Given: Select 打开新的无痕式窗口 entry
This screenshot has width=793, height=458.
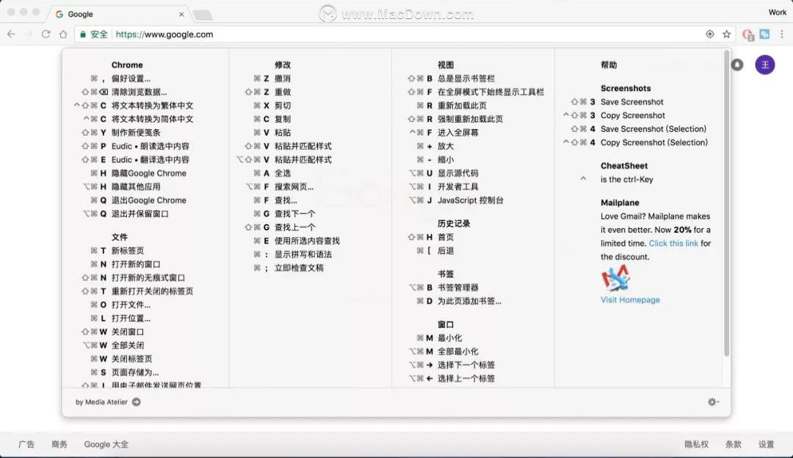Looking at the screenshot, I should pos(148,277).
